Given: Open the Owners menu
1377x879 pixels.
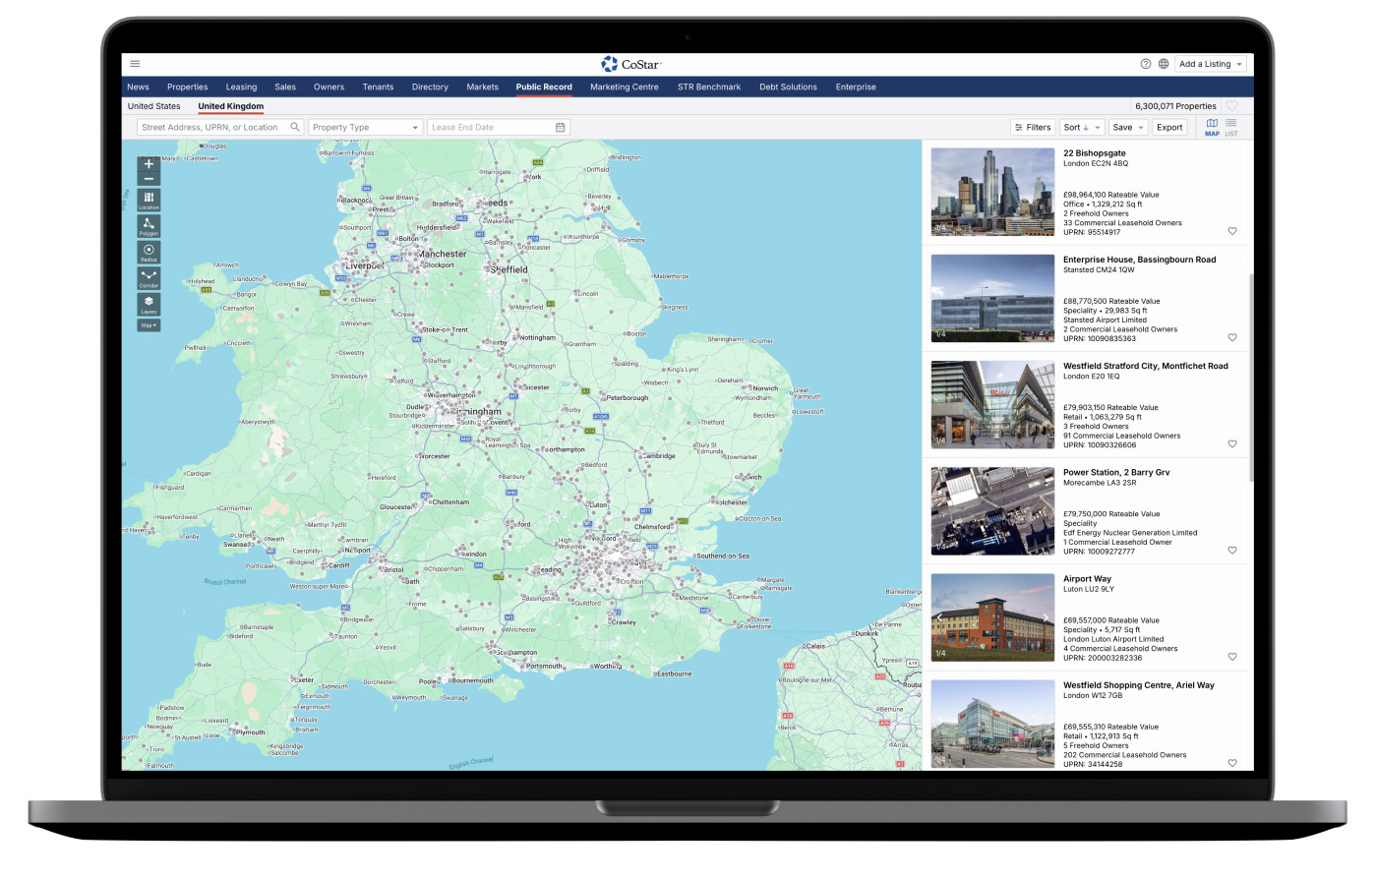Looking at the screenshot, I should pos(329,87).
